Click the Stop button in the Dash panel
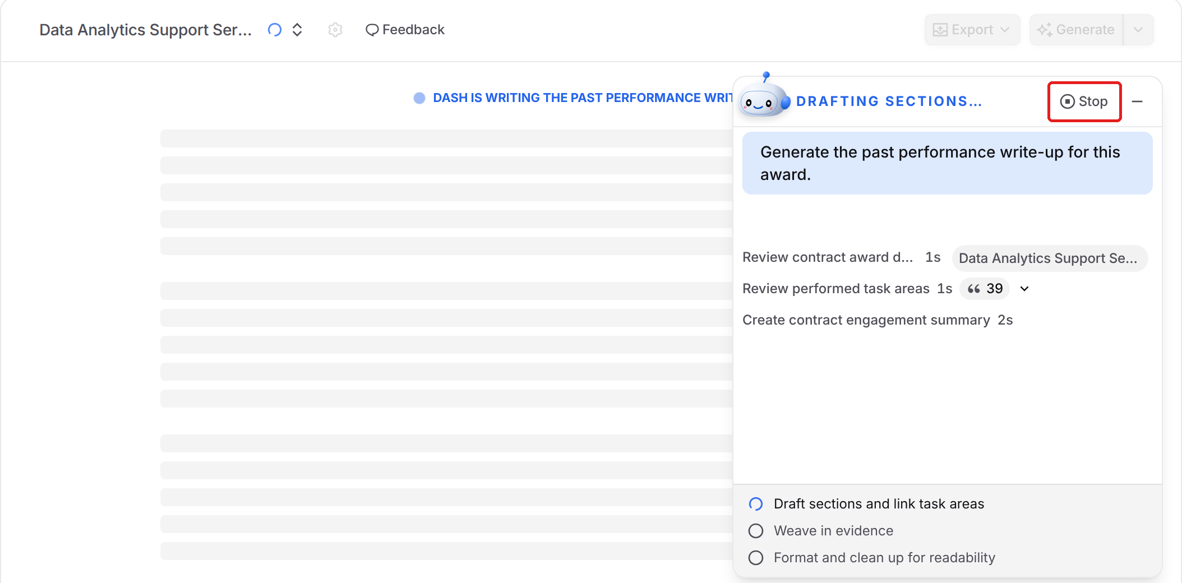1182x583 pixels. (x=1084, y=101)
